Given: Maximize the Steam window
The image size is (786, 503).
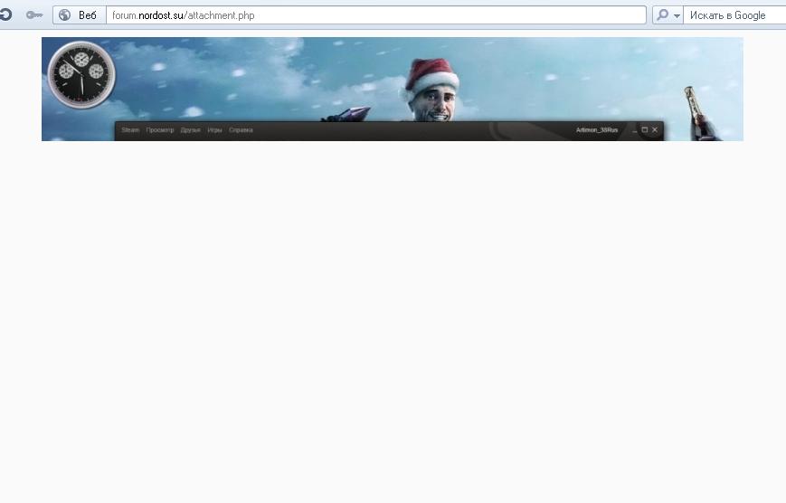Looking at the screenshot, I should coord(645,130).
